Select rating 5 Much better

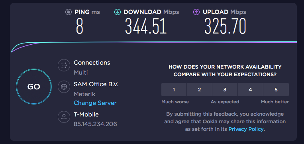(276, 90)
